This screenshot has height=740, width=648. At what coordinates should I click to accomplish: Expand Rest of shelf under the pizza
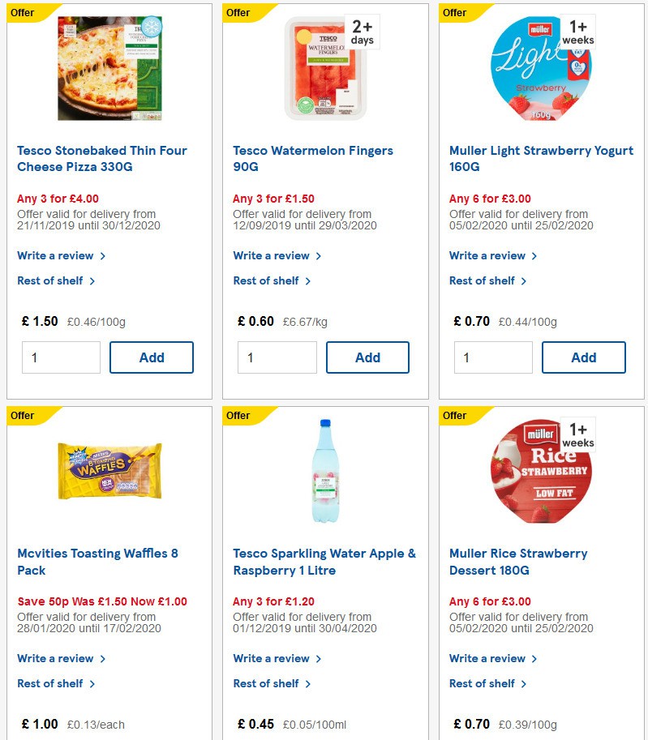pyautogui.click(x=49, y=280)
